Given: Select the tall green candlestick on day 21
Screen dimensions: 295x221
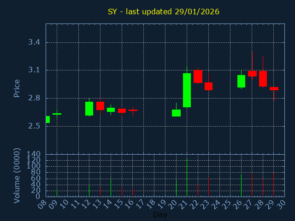Looking at the screenshot, I should [187, 90].
